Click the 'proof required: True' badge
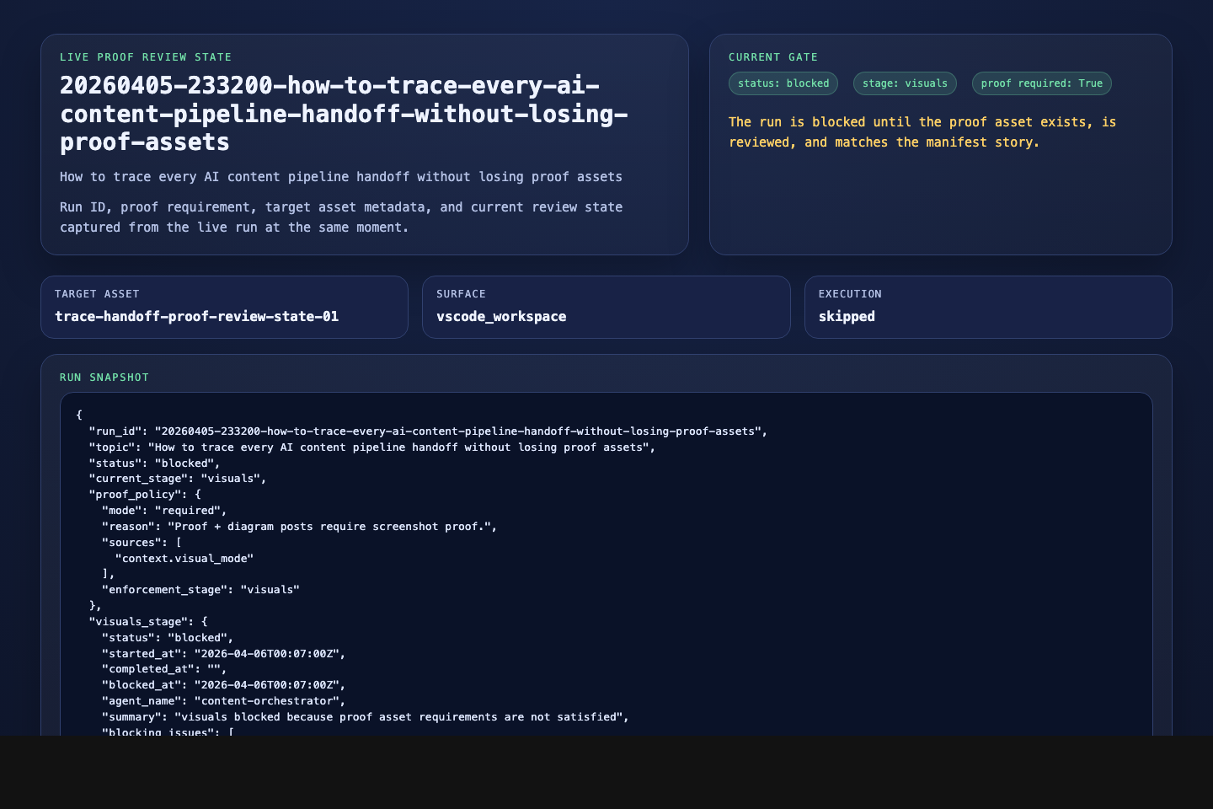 tap(1041, 83)
